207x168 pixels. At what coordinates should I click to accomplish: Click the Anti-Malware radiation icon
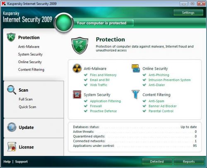pos(77,68)
